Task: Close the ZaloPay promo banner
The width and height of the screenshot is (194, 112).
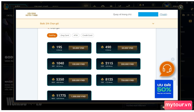Action: pyautogui.click(x=174, y=79)
